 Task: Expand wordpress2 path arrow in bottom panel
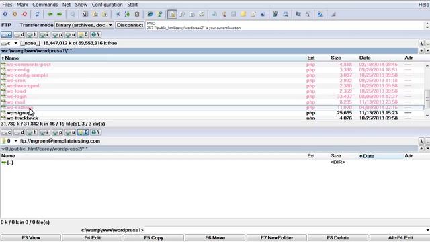(3, 149)
